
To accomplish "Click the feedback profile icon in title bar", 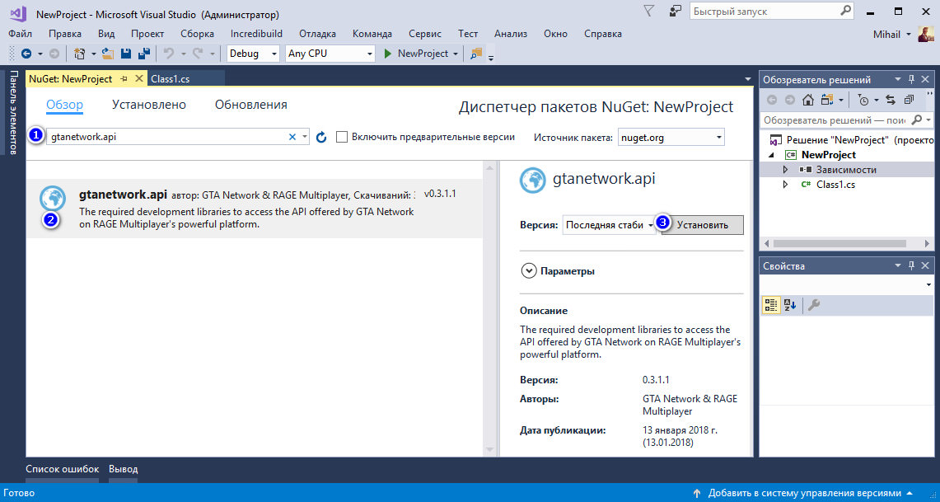I will pos(676,12).
